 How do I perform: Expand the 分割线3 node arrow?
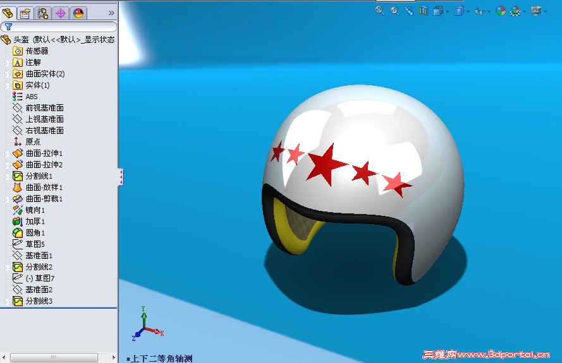[x=6, y=302]
